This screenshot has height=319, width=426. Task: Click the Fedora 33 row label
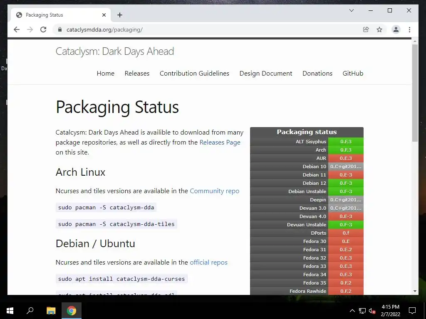(315, 266)
